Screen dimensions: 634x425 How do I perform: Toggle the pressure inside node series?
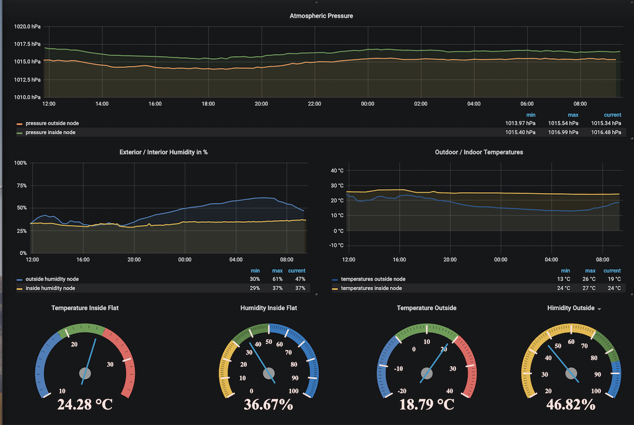point(51,133)
